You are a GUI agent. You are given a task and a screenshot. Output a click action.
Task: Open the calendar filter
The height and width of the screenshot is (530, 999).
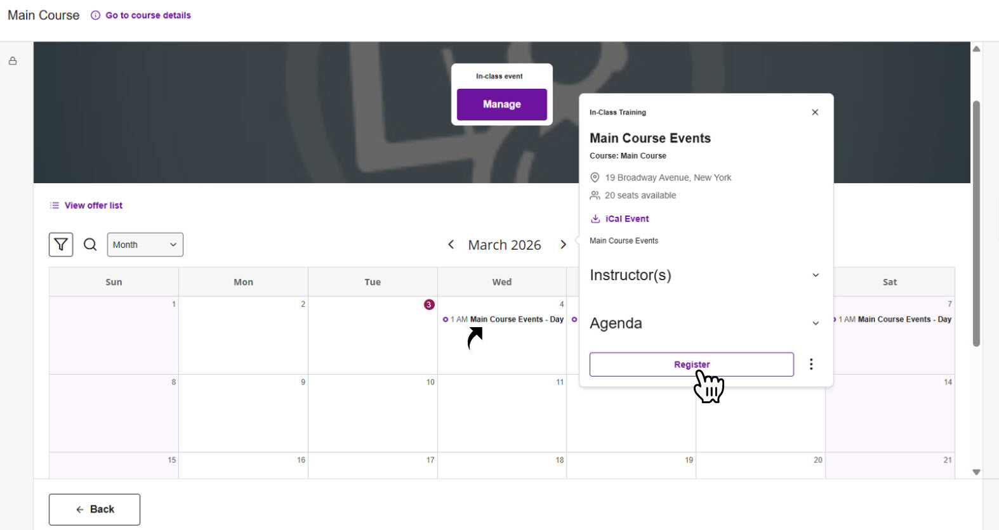pyautogui.click(x=60, y=245)
